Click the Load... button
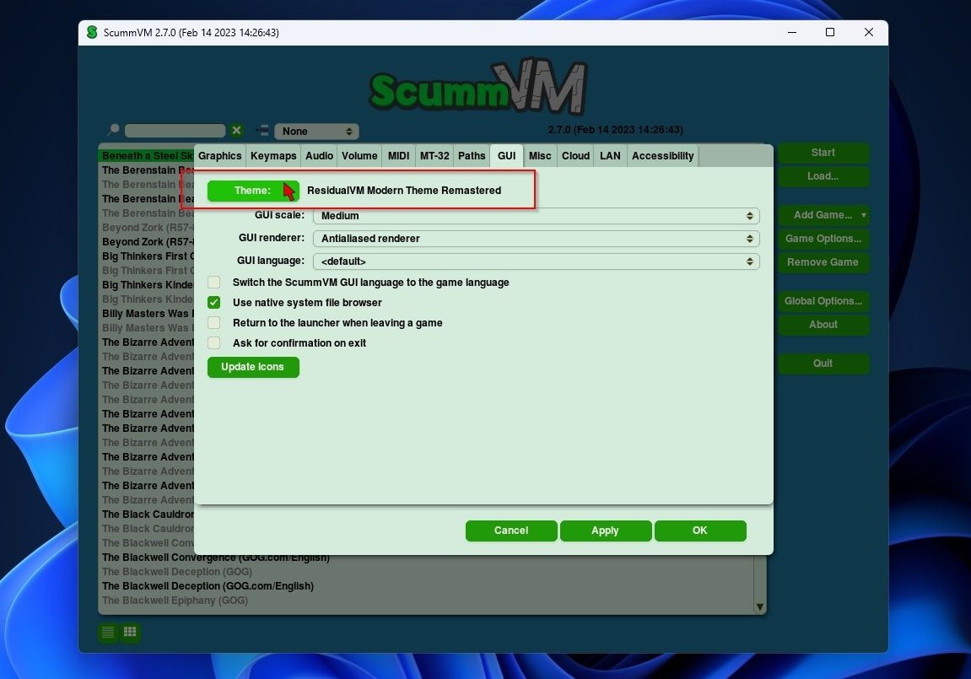 [823, 176]
